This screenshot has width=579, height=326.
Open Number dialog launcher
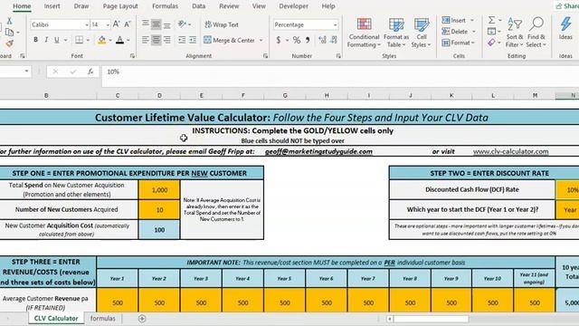[338, 56]
